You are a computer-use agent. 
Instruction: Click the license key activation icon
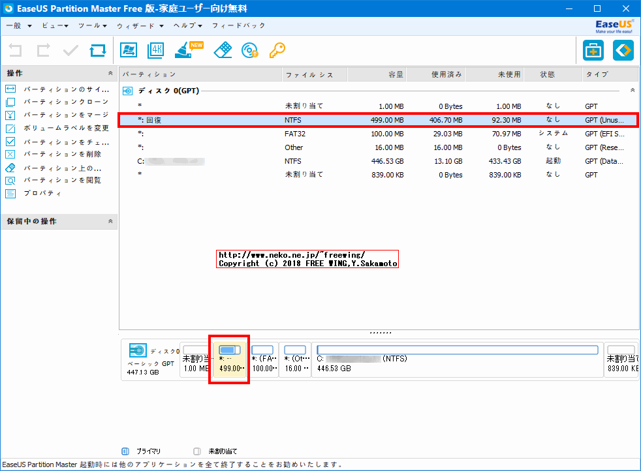[x=277, y=50]
